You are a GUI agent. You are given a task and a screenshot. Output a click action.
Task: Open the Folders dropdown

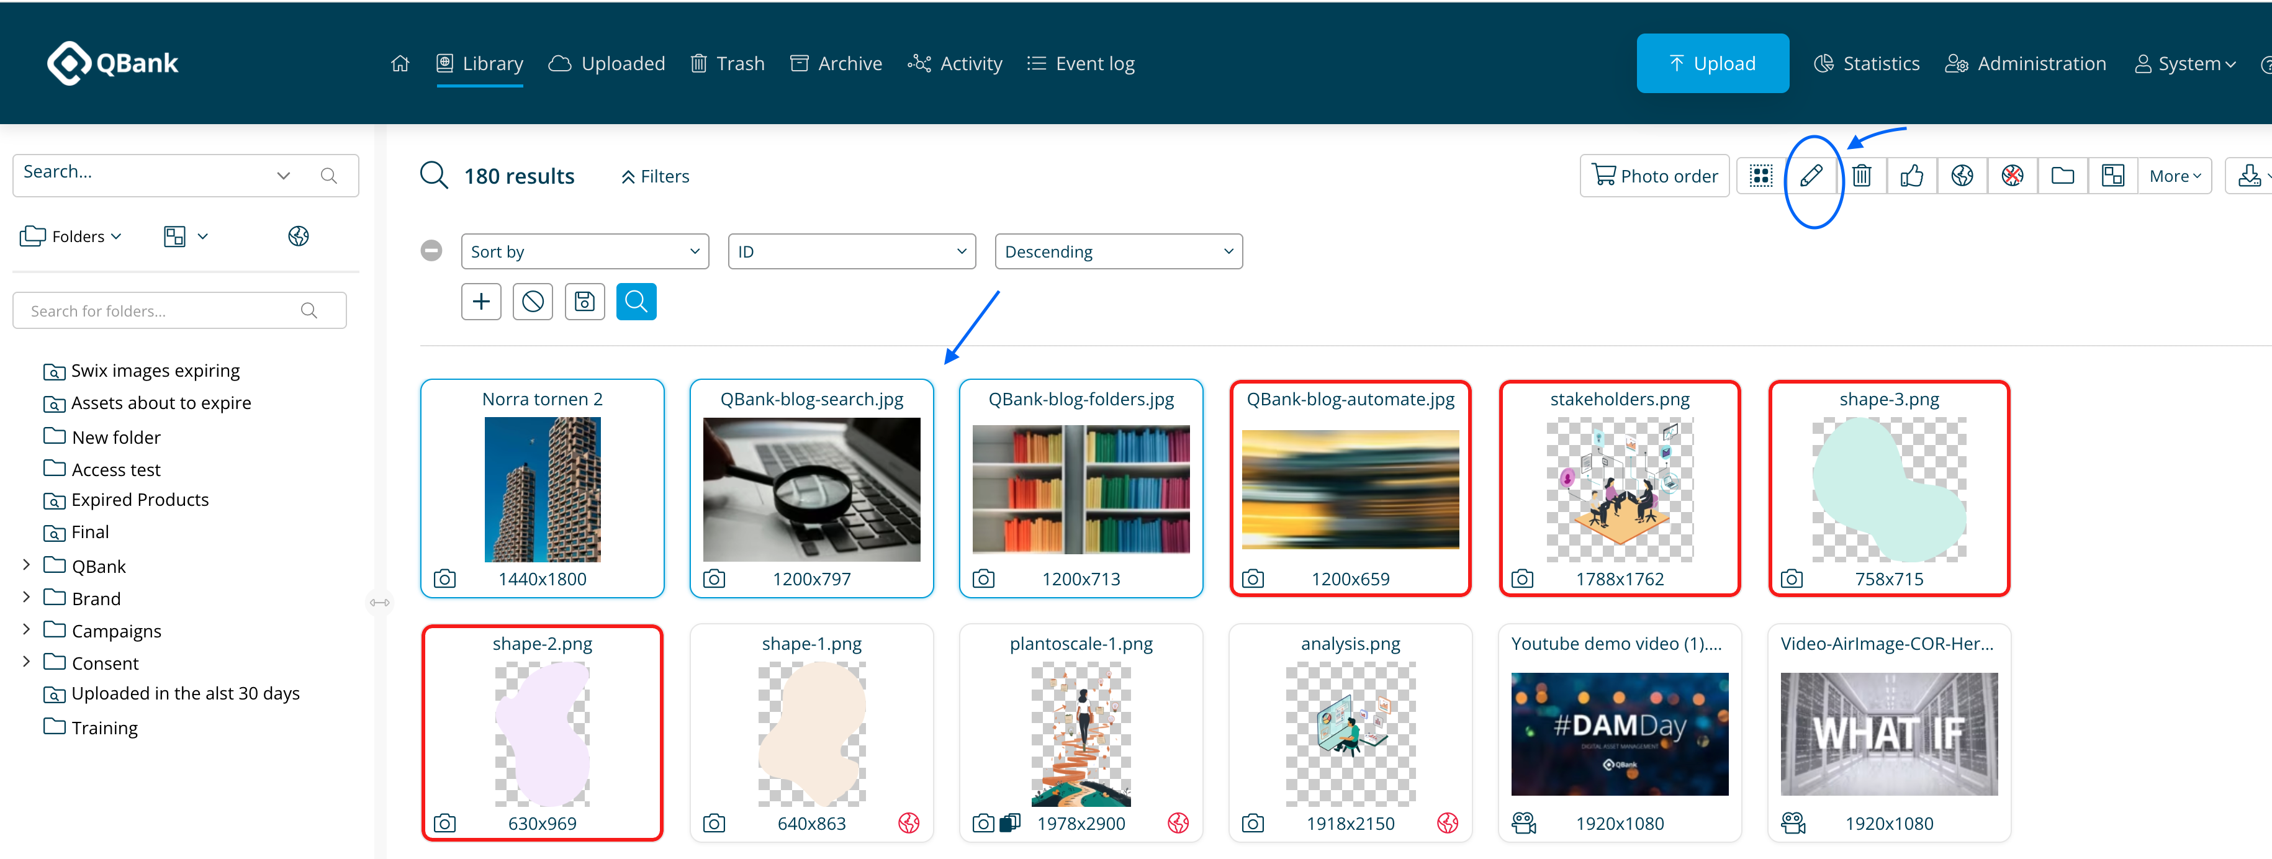(71, 236)
